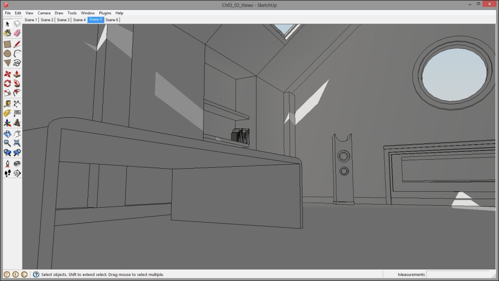This screenshot has width=499, height=281.
Task: Select the Eraser tool
Action: tap(17, 33)
